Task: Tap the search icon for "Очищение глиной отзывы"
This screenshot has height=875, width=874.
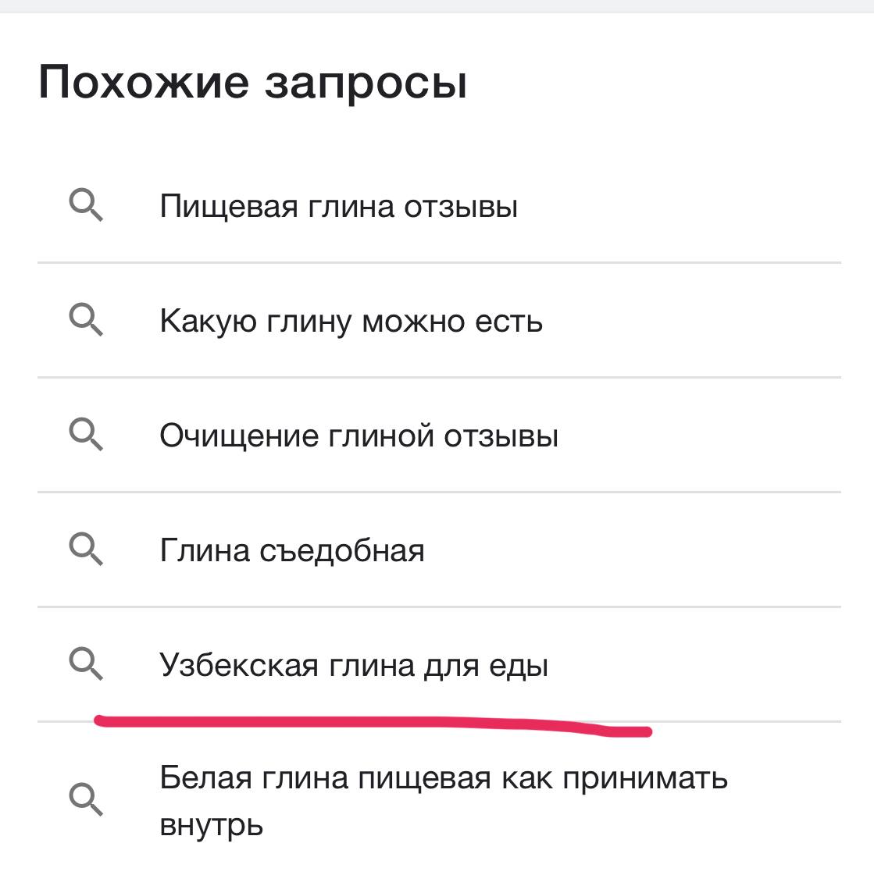Action: 86,436
